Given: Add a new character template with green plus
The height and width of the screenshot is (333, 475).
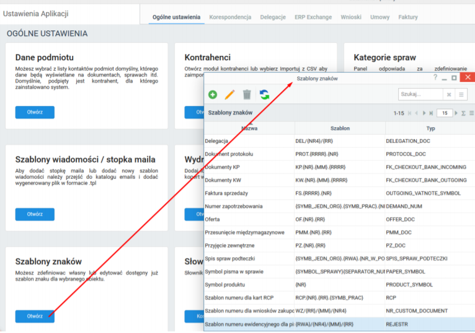Looking at the screenshot, I should 213,94.
